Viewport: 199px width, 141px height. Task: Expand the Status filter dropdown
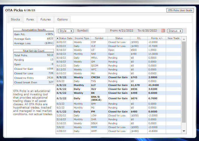coord(175,31)
